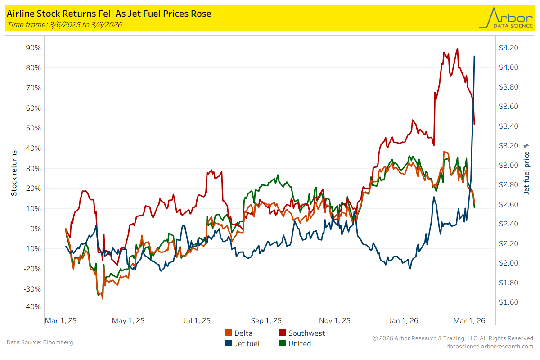Click the Arbor Data Science logo
This screenshot has height=360, width=540.
[506, 18]
